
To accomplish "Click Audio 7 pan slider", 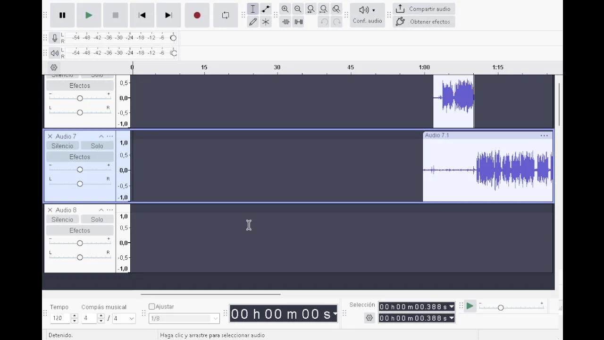I will tap(80, 183).
